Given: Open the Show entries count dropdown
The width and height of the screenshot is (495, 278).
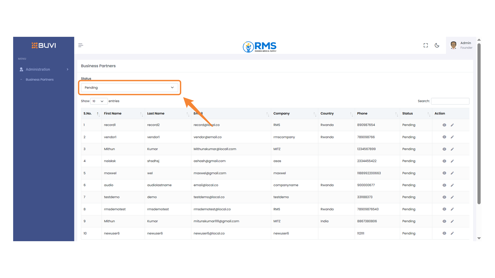Looking at the screenshot, I should click(99, 101).
